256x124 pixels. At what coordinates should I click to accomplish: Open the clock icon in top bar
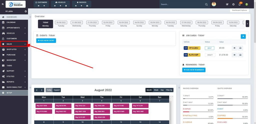coord(233,4)
